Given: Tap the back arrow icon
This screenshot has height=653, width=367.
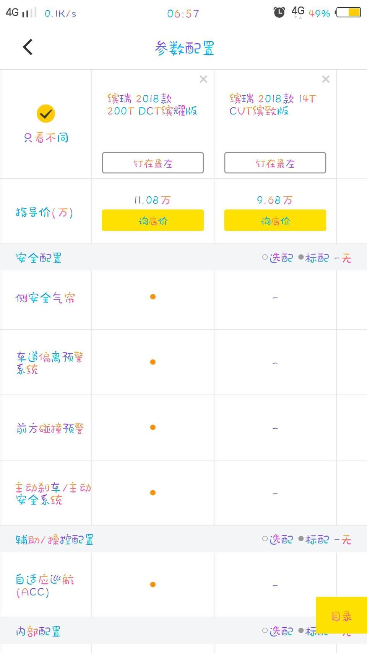Looking at the screenshot, I should (x=28, y=47).
